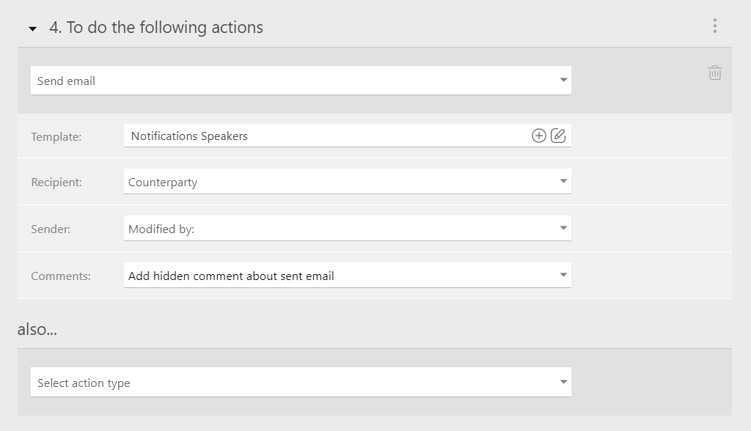
Task: Click the 'also...' text
Action: [x=37, y=329]
